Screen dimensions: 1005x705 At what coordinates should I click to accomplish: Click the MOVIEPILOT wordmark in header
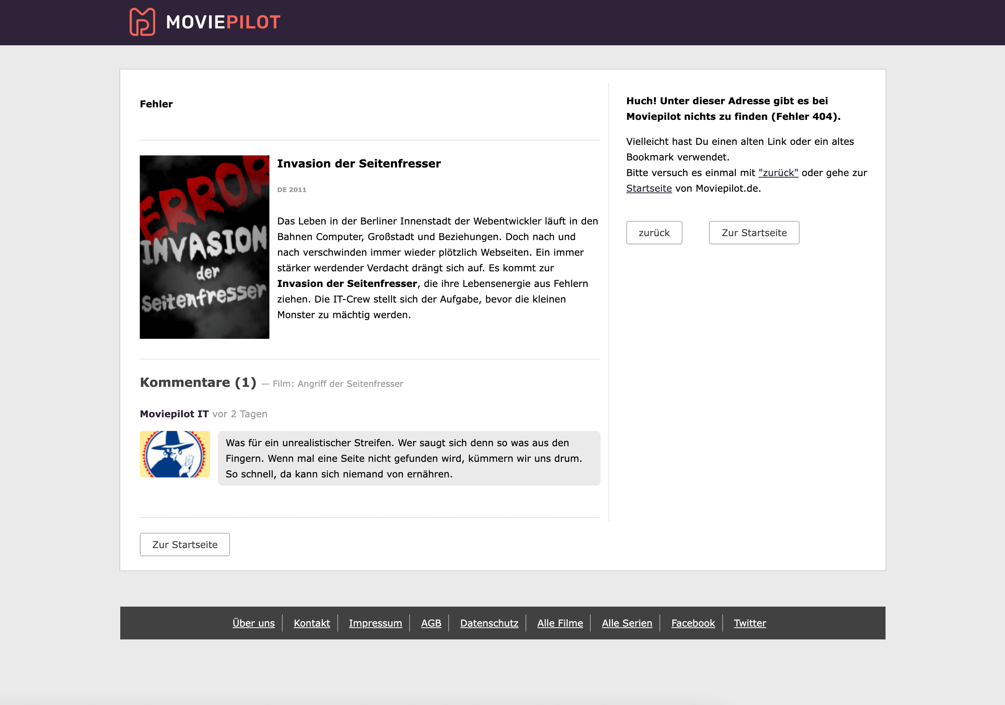[x=223, y=22]
